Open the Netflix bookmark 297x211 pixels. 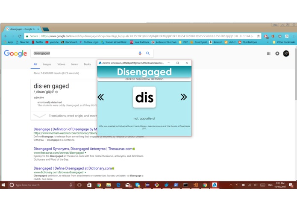coord(38,42)
